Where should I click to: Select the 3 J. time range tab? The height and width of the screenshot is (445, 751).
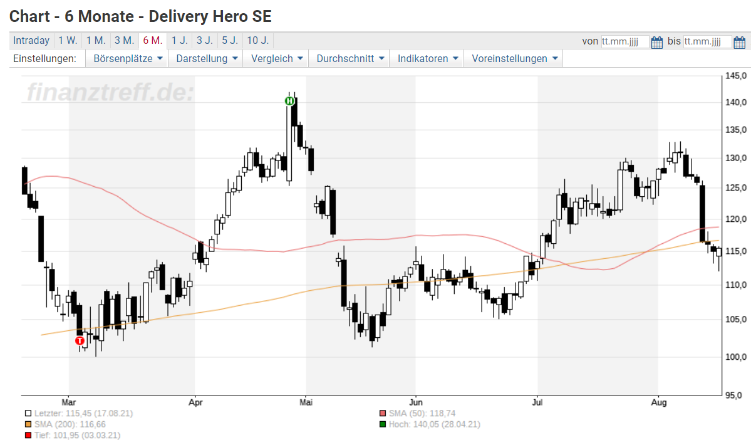(205, 41)
